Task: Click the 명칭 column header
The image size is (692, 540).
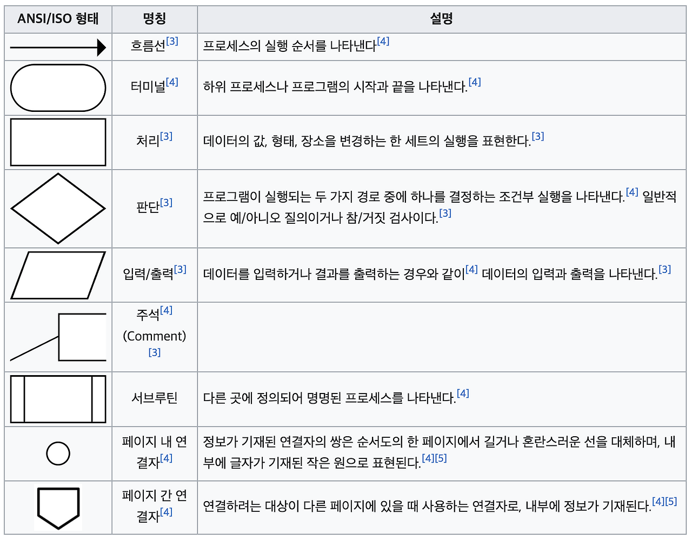Action: pos(155,18)
